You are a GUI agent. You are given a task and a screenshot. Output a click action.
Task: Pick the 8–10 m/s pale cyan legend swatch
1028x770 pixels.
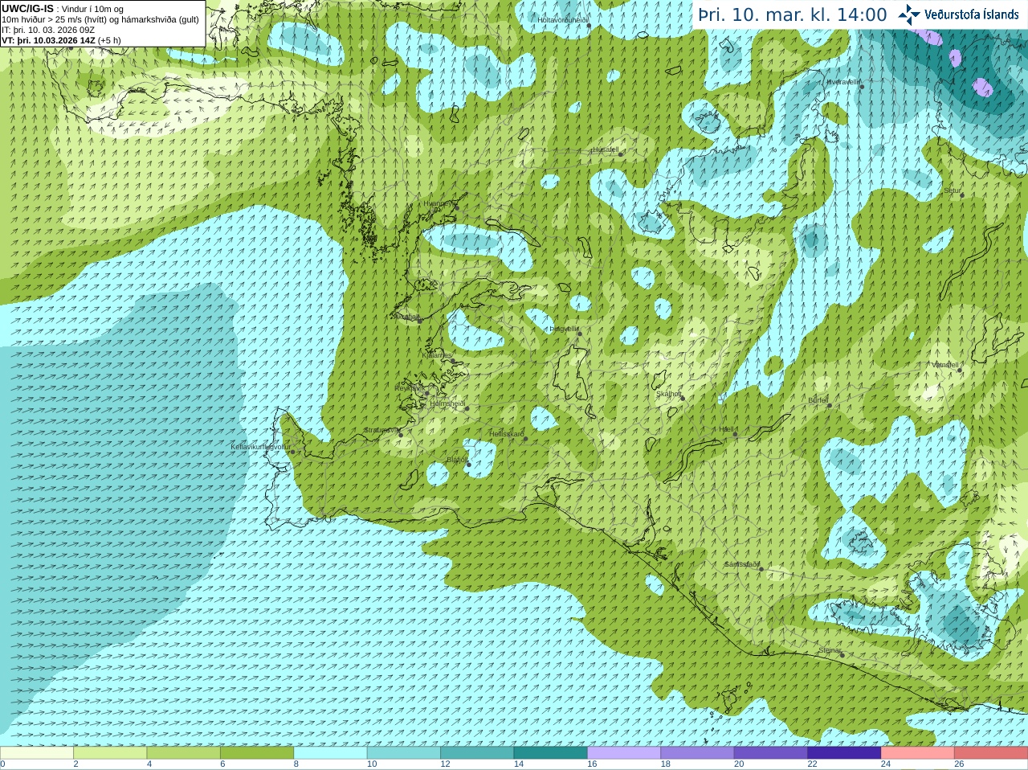[x=330, y=753]
